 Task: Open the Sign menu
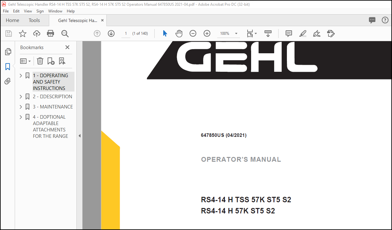[40, 11]
